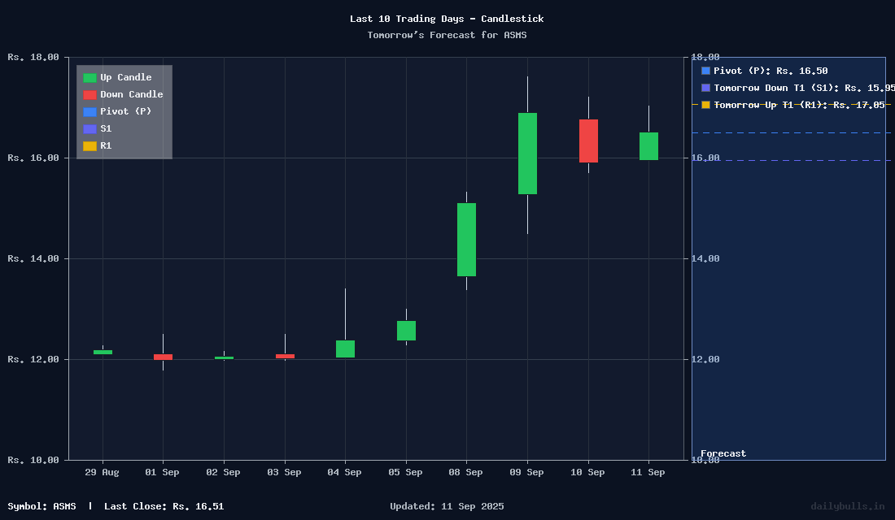Viewport: 895px width, 520px height.
Task: Select the 04 Sep green candle body
Action: click(345, 349)
